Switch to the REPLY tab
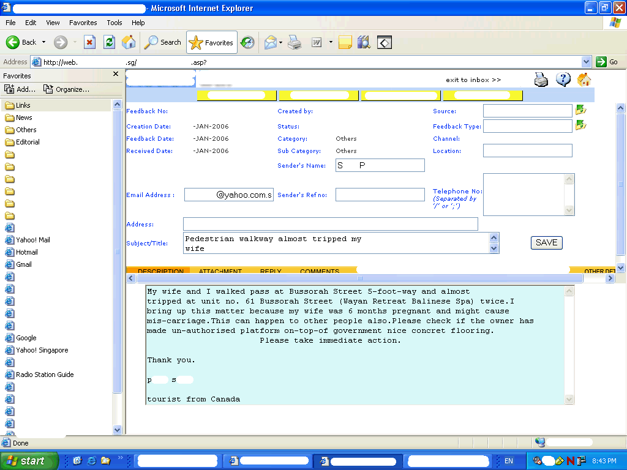 point(271,271)
